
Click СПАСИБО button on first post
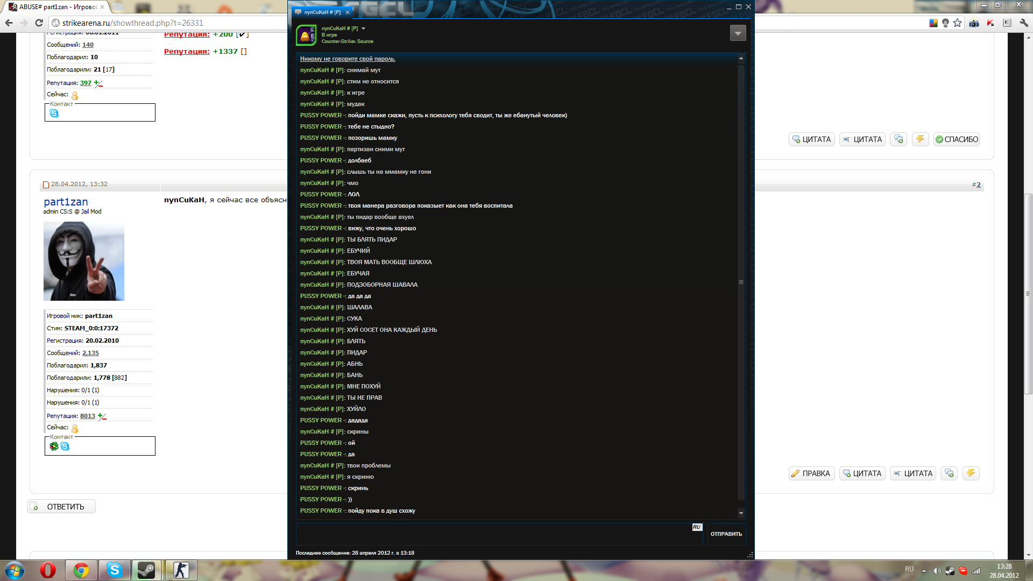(957, 139)
